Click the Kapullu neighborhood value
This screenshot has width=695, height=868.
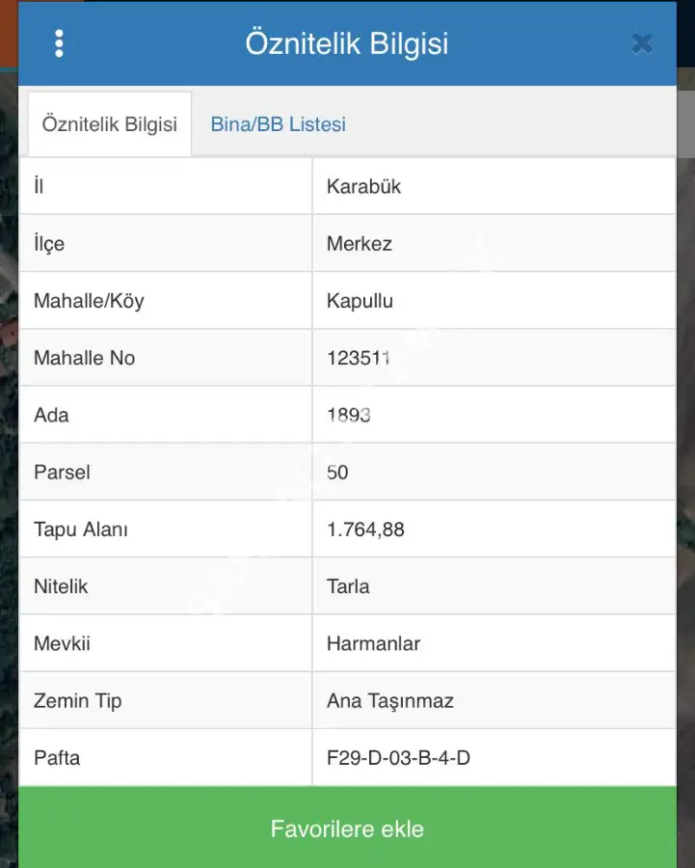[x=360, y=301]
